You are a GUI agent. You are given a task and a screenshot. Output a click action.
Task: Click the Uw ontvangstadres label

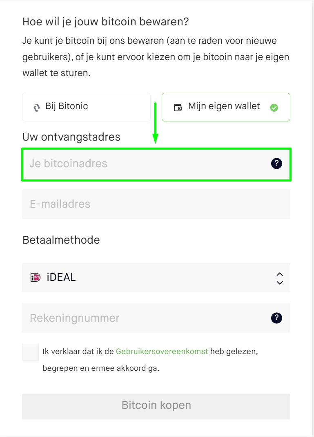[71, 137]
